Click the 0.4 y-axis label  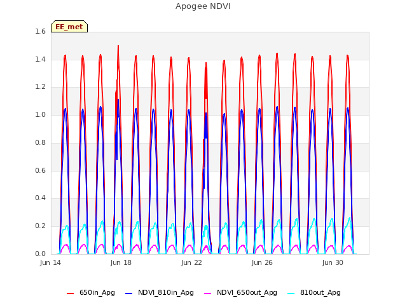point(40,198)
